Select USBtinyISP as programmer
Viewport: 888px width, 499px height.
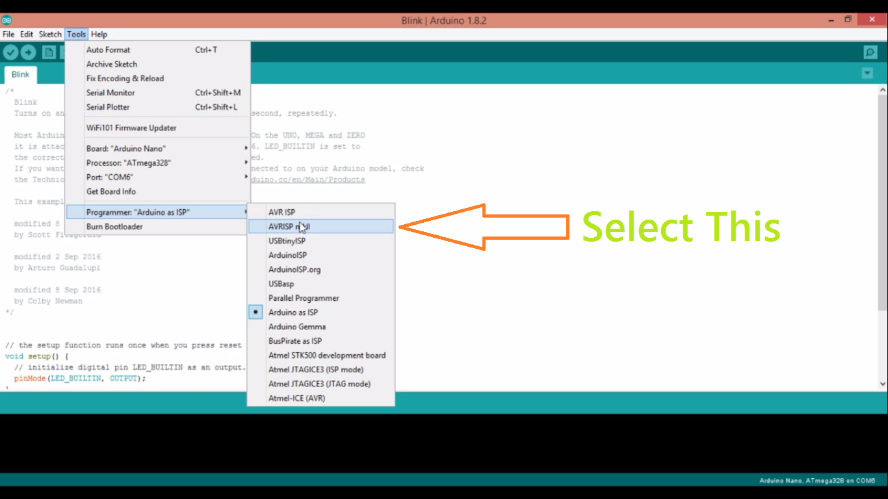[286, 240]
